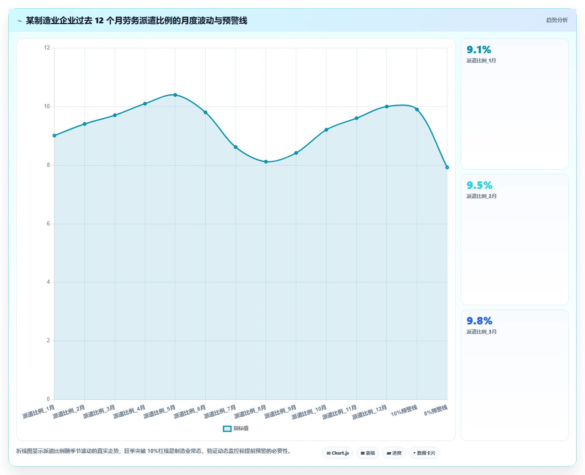Click the 派遣比例_3月 data point on the line
This screenshot has width=585, height=475.
115,115
